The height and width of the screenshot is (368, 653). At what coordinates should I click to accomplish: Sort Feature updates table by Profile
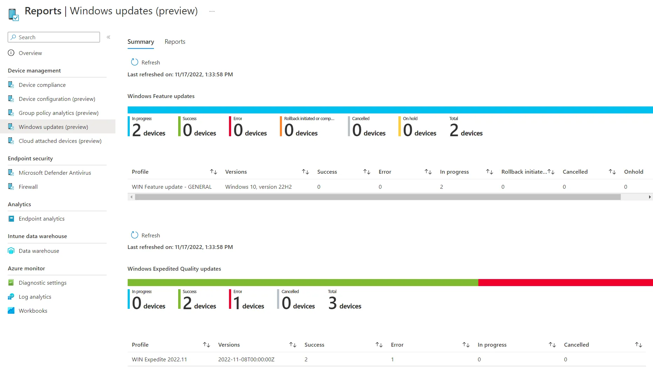(x=213, y=172)
